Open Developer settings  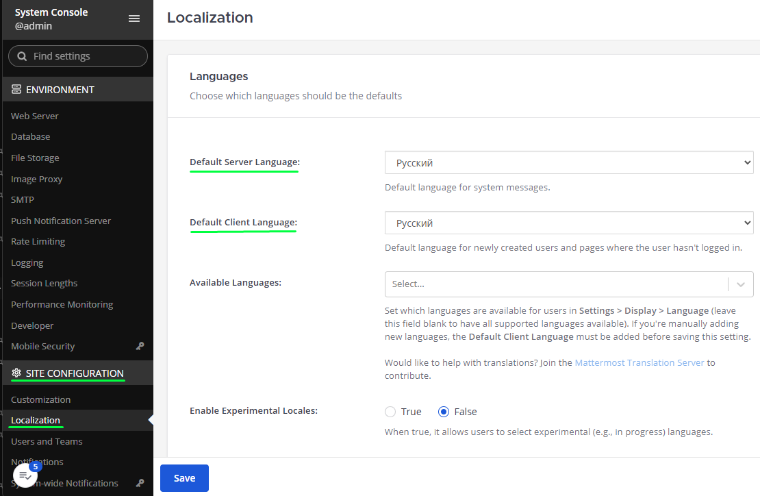tap(32, 325)
